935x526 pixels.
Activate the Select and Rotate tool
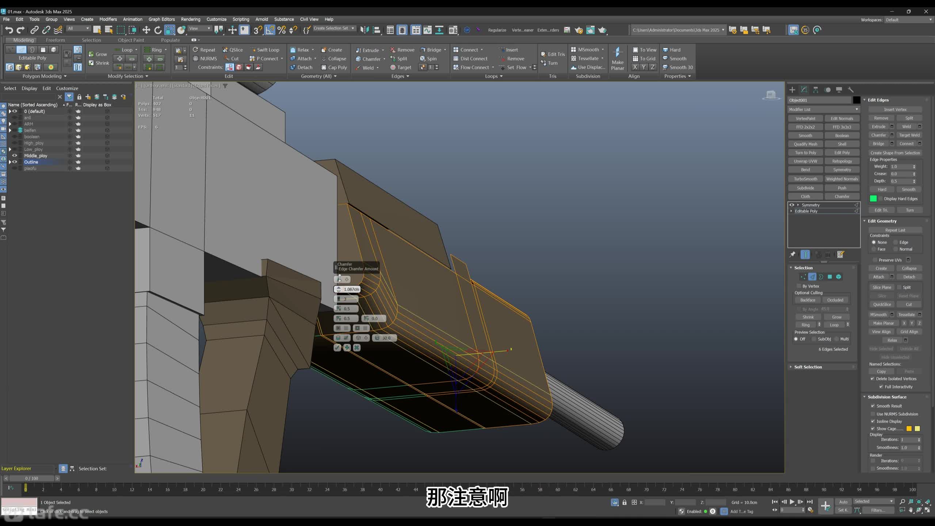coord(158,30)
